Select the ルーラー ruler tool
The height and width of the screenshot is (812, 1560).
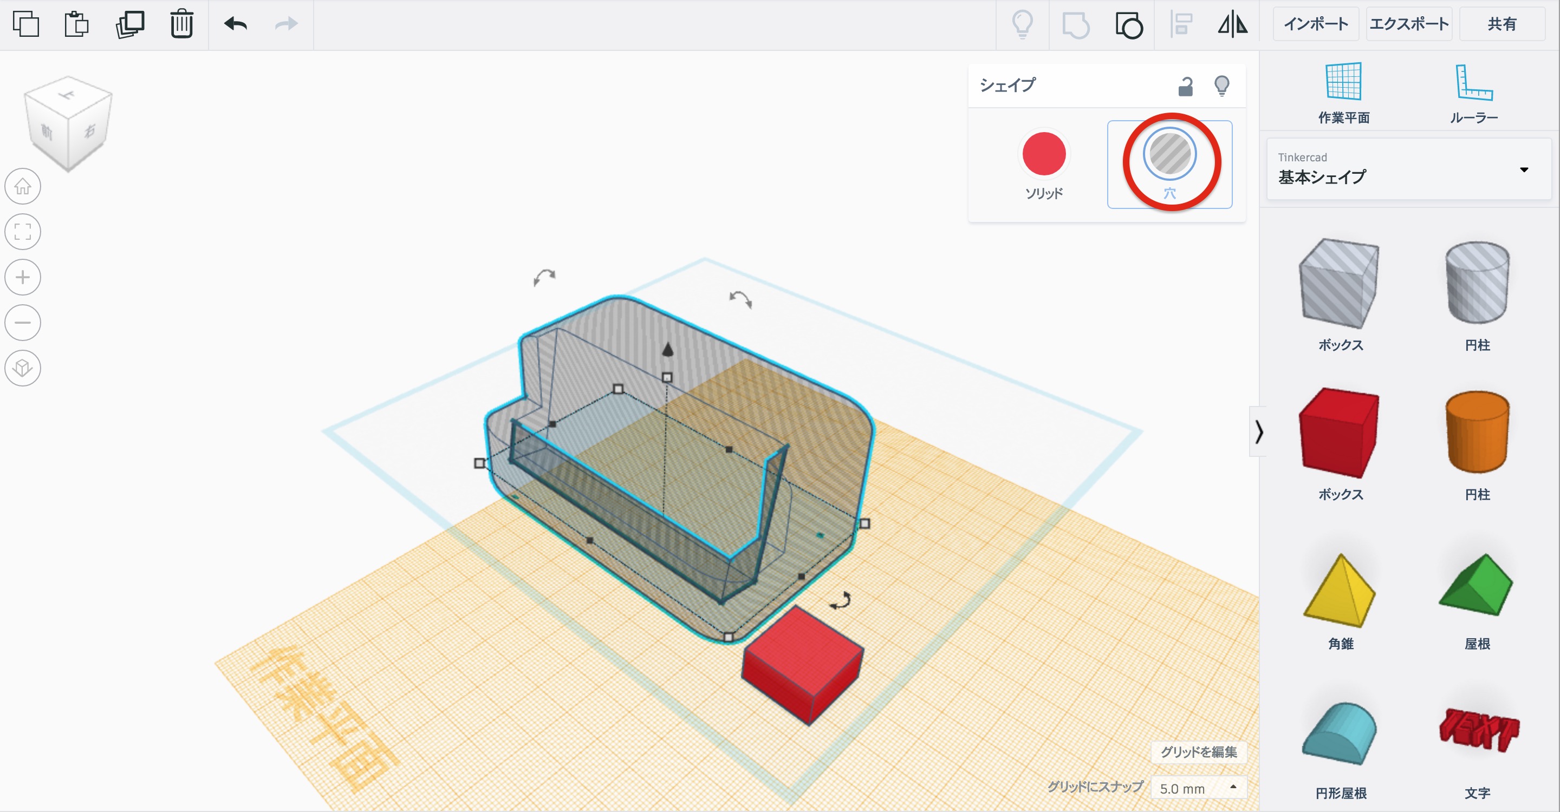click(x=1473, y=92)
